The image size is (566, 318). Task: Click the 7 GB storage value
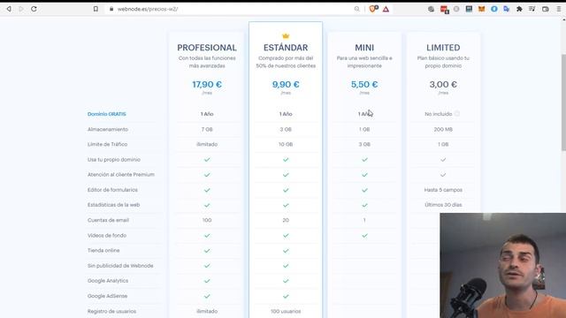click(x=207, y=129)
